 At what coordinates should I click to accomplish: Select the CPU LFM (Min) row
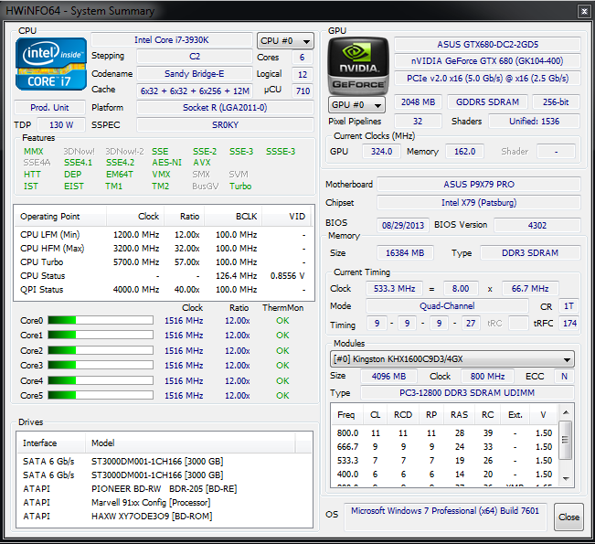tap(164, 235)
